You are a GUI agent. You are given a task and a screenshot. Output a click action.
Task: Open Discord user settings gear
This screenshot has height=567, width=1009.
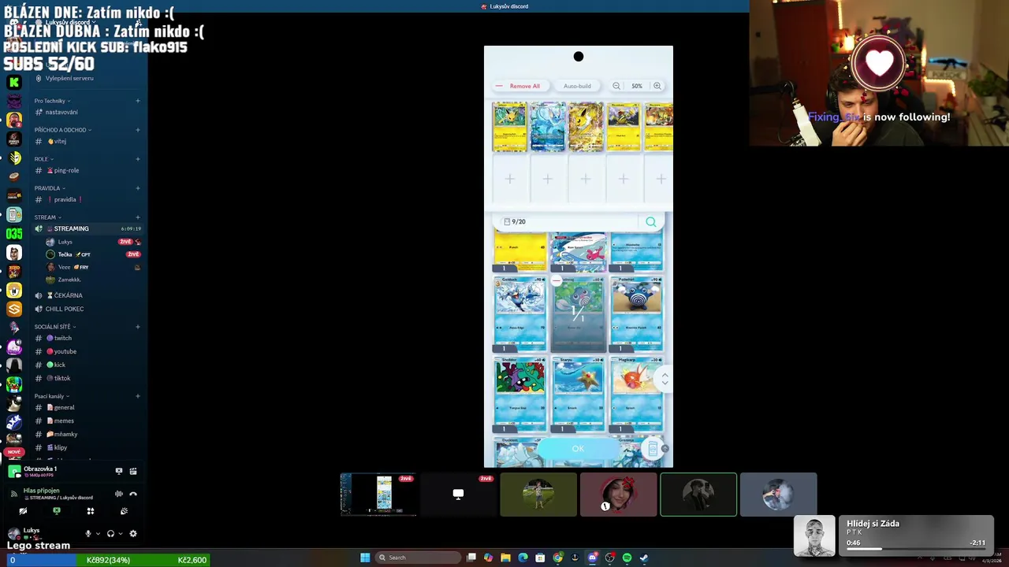coord(133,533)
